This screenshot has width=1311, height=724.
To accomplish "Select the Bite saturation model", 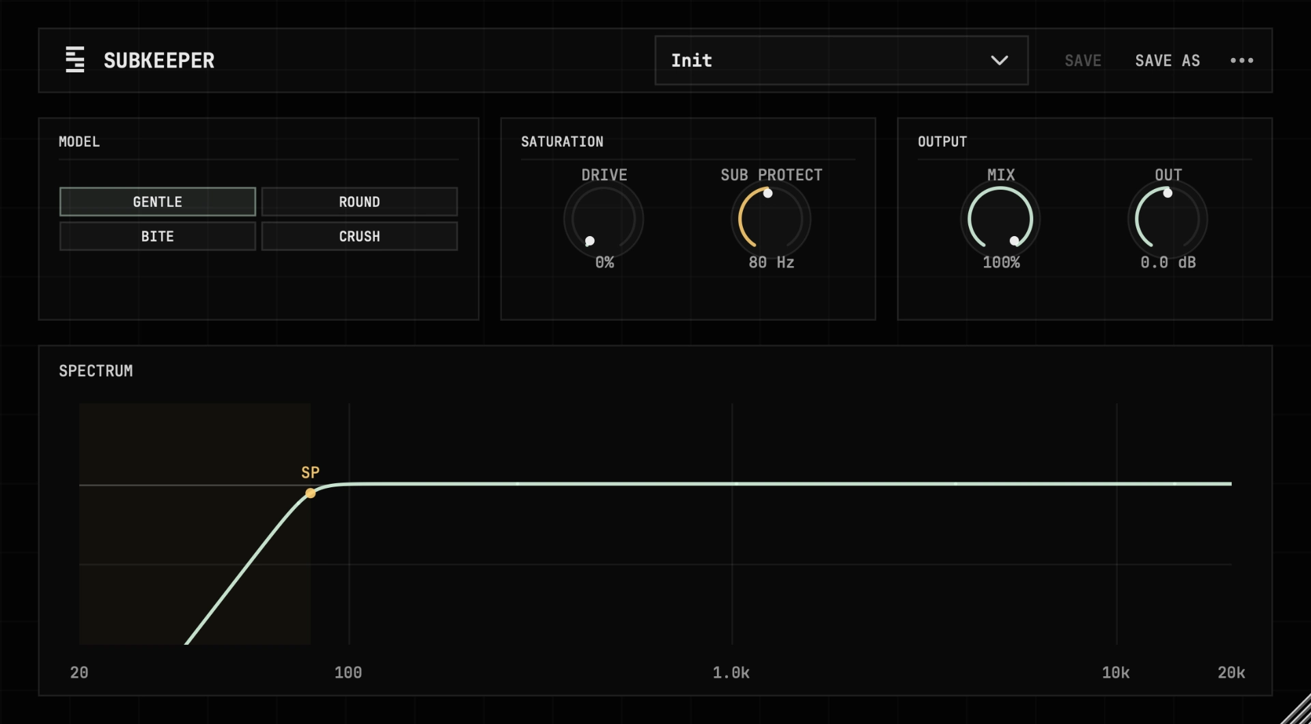I will [x=158, y=236].
